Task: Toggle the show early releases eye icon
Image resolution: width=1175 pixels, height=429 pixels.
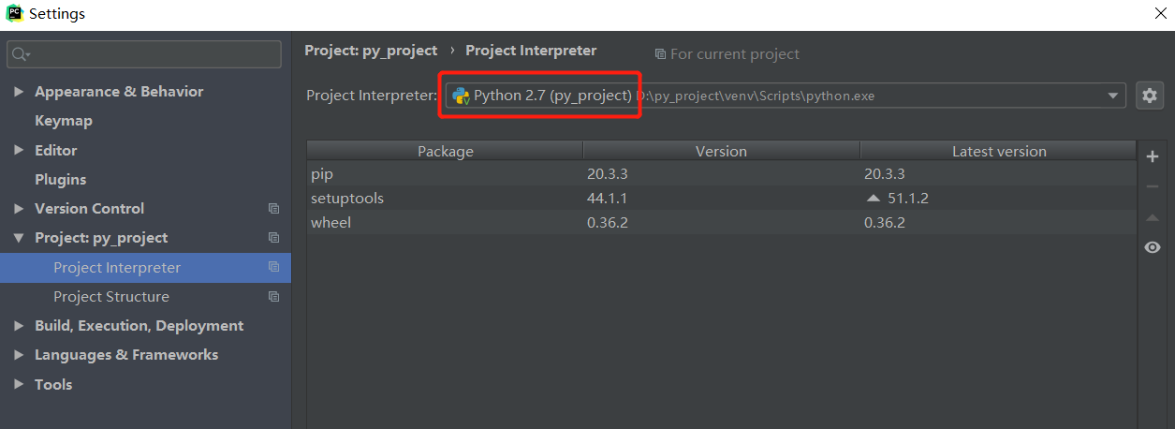Action: tap(1153, 247)
